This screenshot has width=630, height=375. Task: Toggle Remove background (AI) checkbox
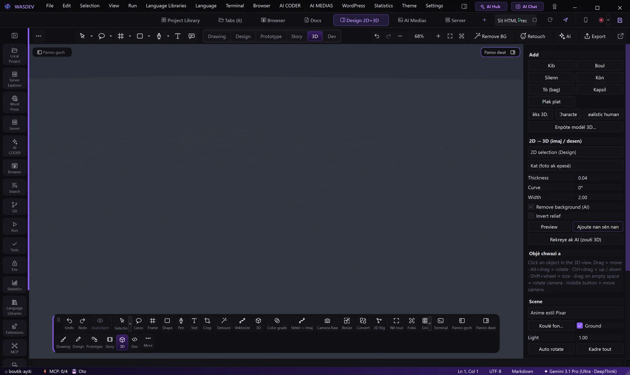click(531, 207)
